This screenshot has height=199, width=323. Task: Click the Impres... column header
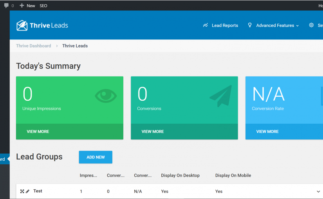[x=88, y=175]
